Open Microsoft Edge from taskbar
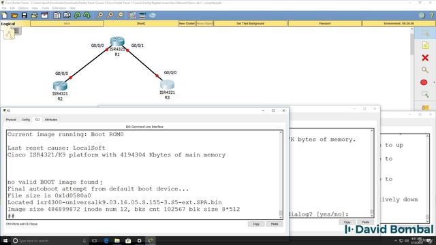Screen dimensions: 436x245 point(106,240)
